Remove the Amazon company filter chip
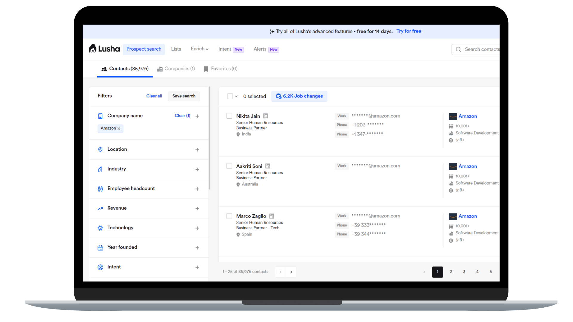 (x=119, y=129)
